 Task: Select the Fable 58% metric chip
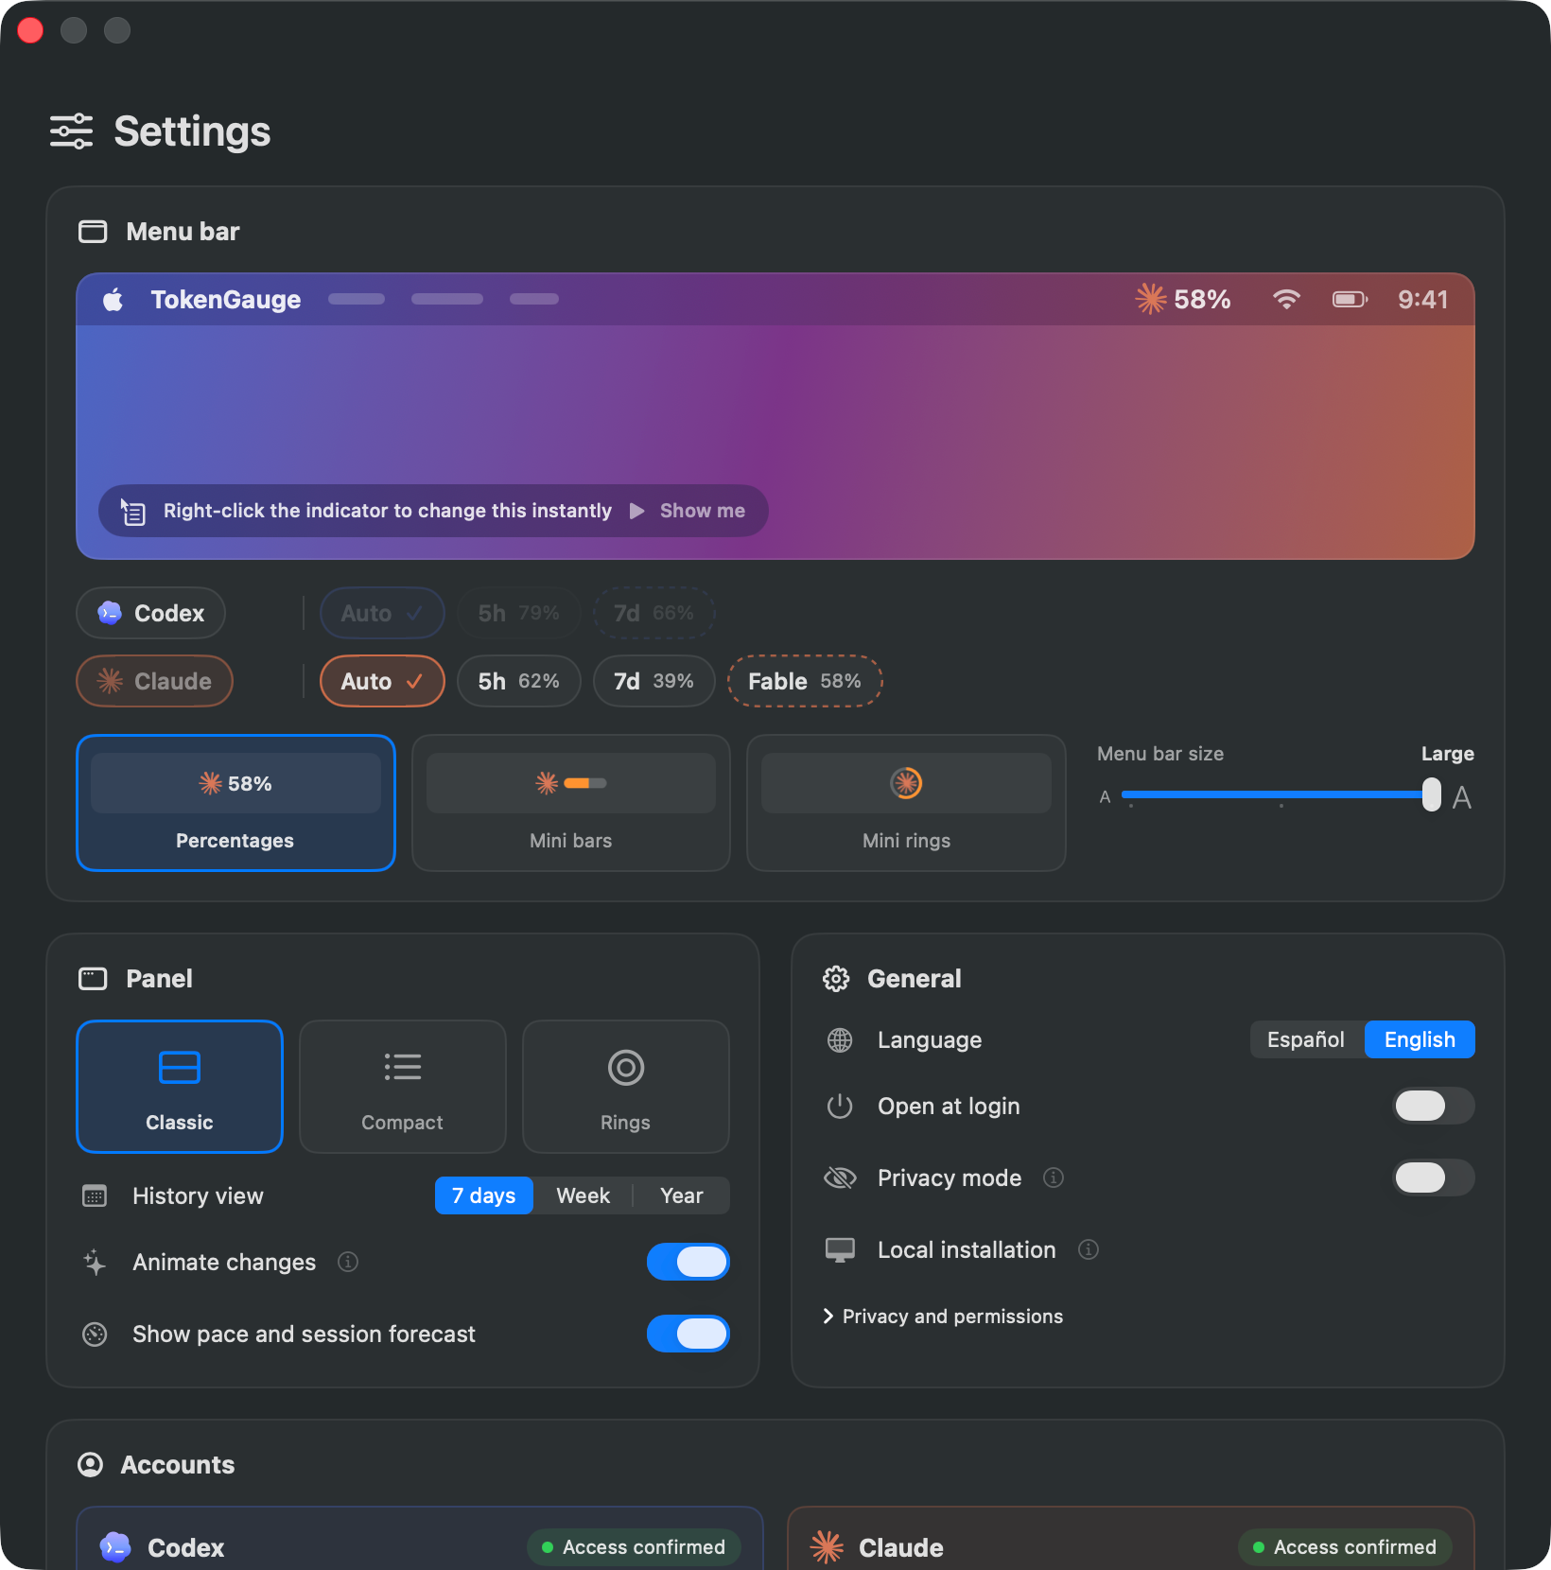(x=805, y=681)
